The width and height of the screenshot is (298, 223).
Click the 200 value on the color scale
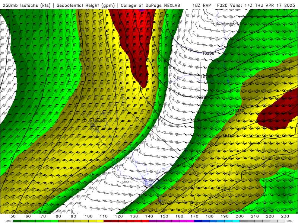coord(240,216)
